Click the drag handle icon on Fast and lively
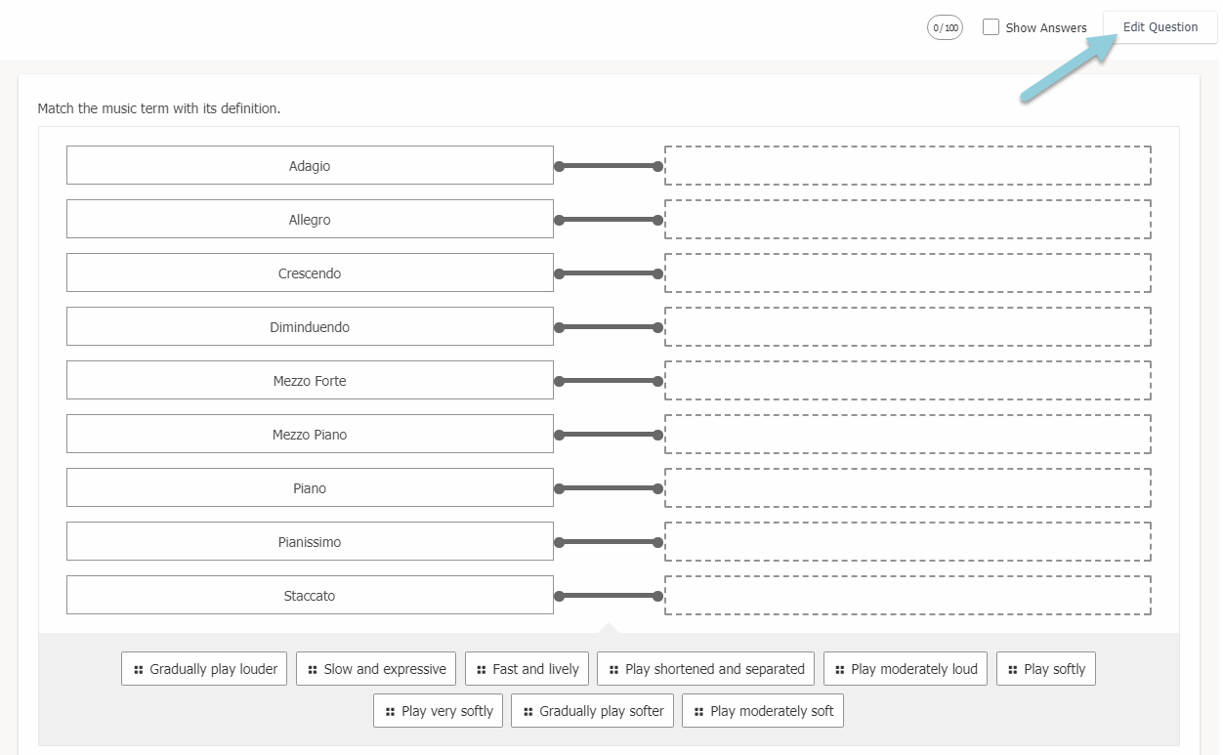This screenshot has width=1223, height=755. [482, 670]
